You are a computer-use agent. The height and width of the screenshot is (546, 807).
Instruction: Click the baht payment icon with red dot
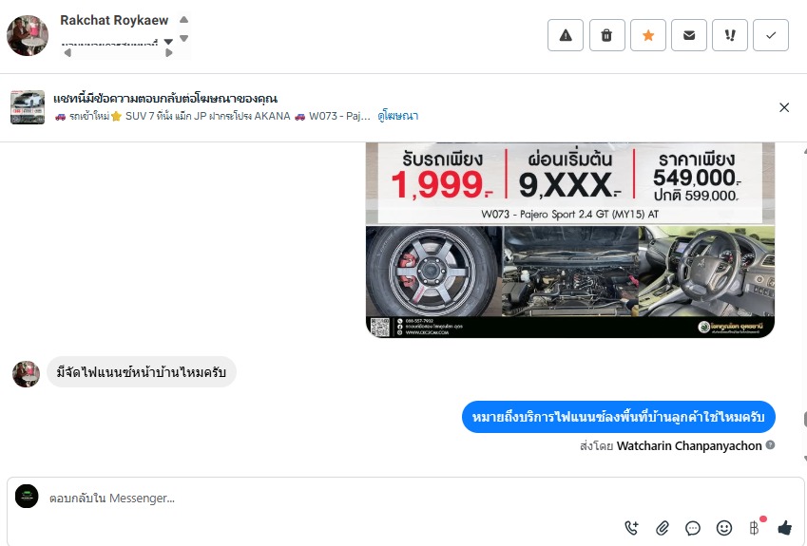[x=755, y=528]
